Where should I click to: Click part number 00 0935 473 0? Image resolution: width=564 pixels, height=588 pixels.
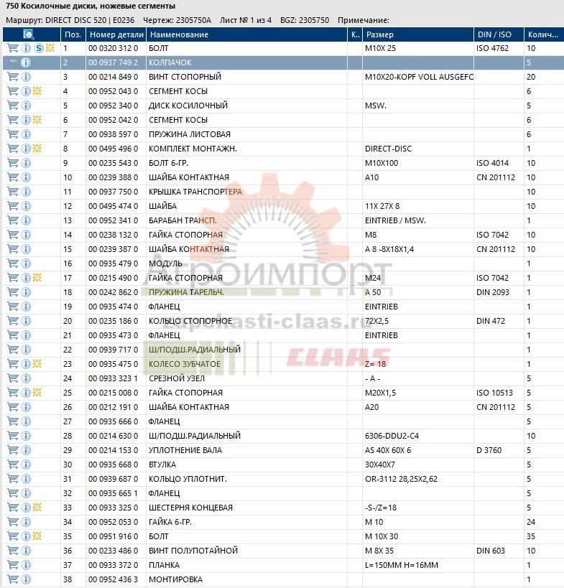[114, 335]
